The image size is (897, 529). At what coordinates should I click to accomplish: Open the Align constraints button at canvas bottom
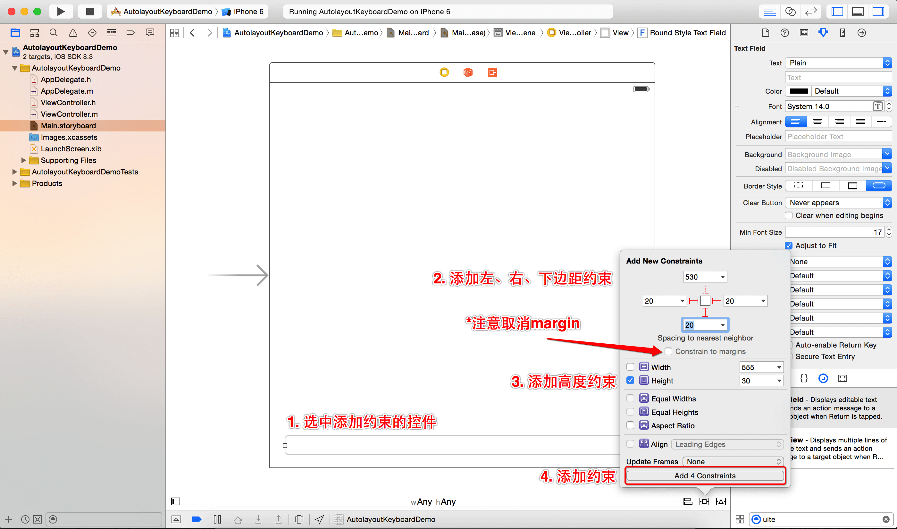[687, 501]
